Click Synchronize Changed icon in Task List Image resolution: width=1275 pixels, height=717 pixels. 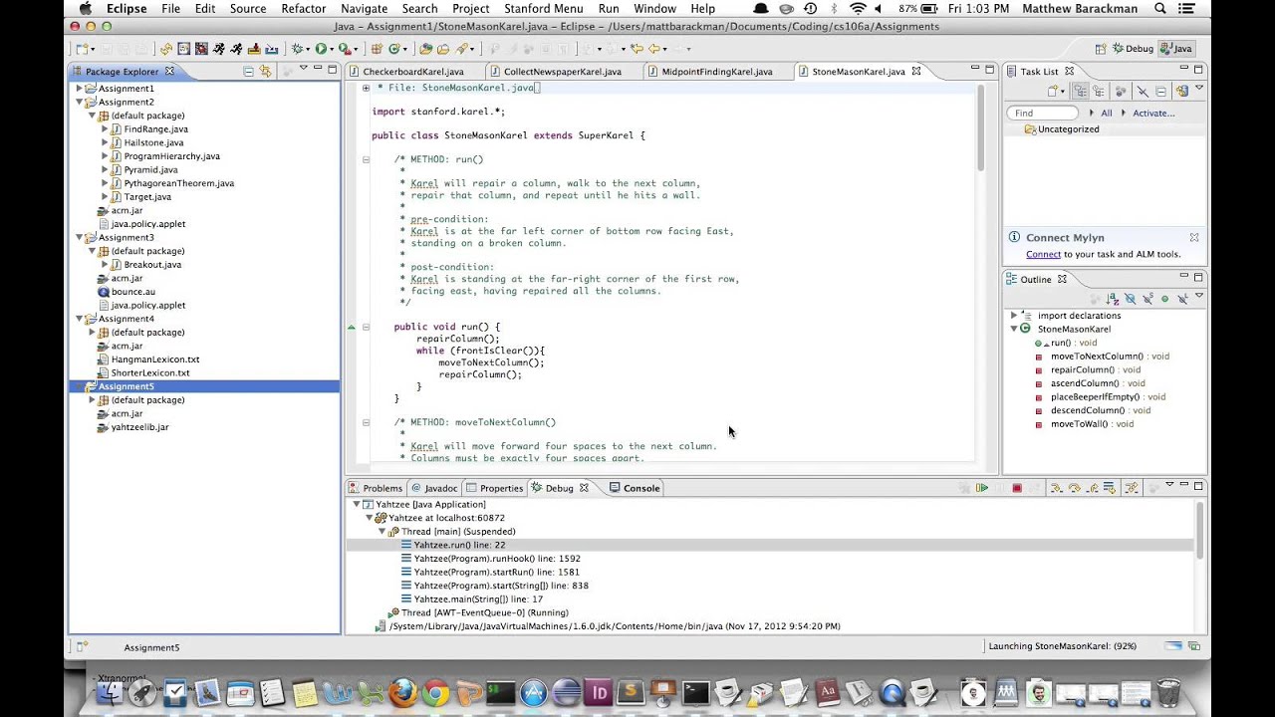(x=1182, y=91)
